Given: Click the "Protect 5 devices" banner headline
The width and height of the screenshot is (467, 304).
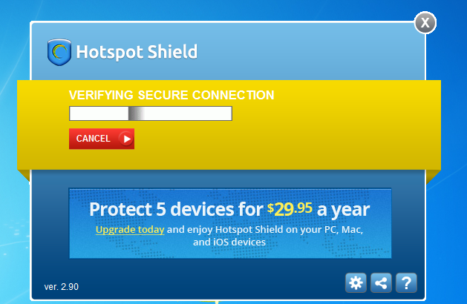Looking at the screenshot, I should 176,209.
